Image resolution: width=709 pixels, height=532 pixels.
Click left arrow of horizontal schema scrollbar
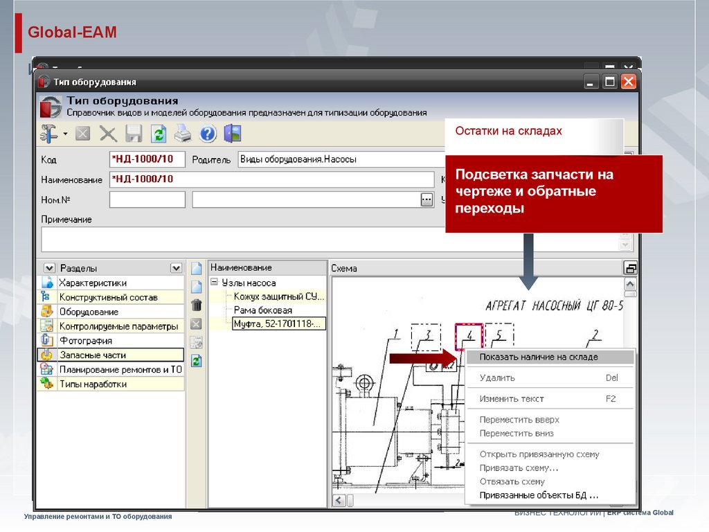click(339, 501)
